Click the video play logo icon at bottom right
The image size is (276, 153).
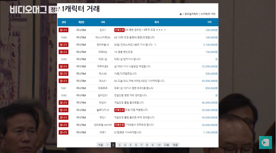(265, 142)
